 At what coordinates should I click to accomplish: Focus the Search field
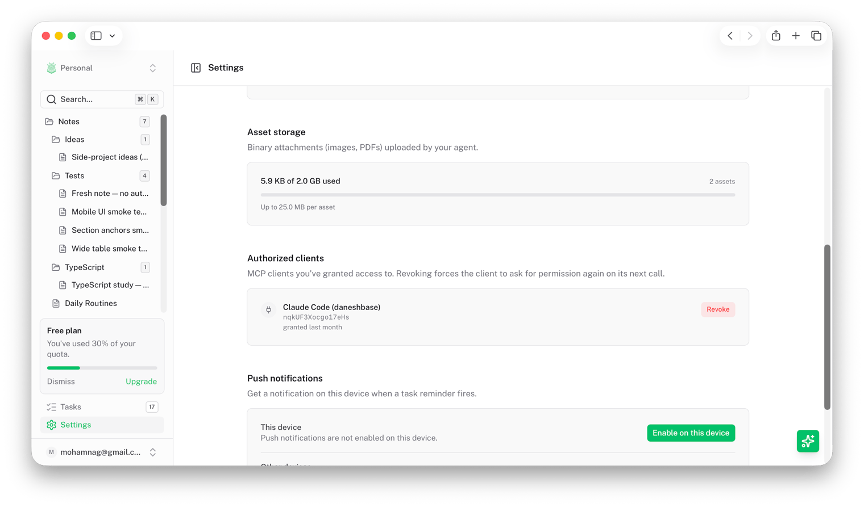click(x=102, y=99)
